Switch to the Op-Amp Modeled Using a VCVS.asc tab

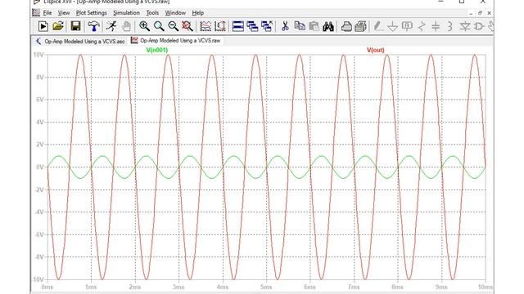[x=80, y=42]
